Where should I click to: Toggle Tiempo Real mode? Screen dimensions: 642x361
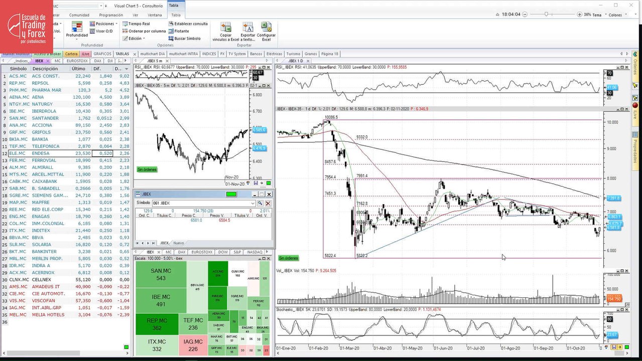pos(136,24)
